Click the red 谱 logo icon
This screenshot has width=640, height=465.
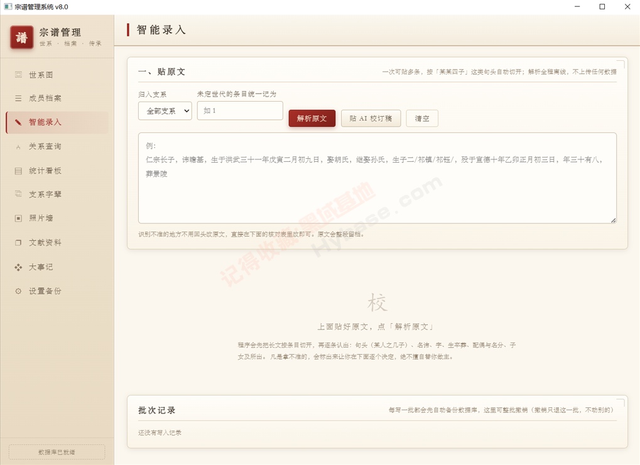(21, 37)
